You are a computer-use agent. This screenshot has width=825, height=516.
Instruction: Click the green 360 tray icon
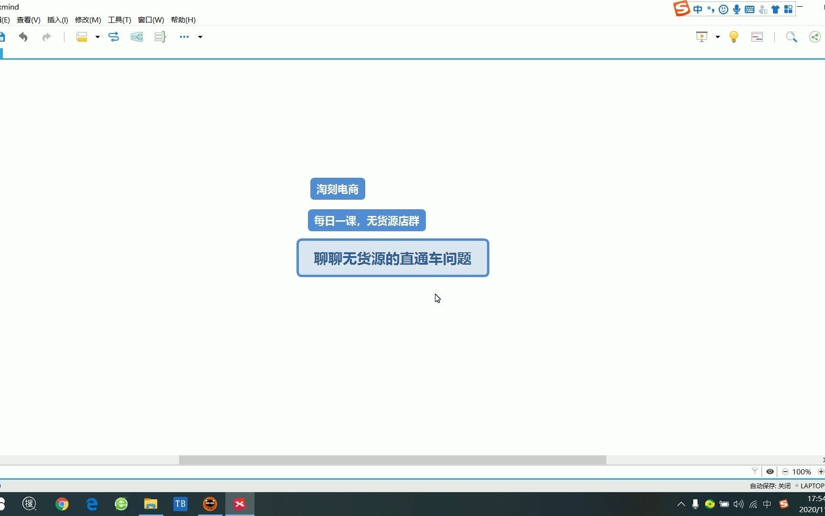coord(710,504)
